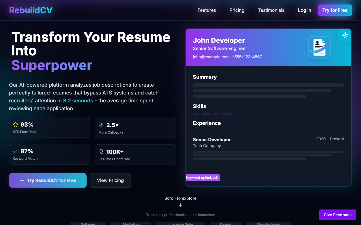
Task: Click the checkmark icon beside 87%
Action: point(16,151)
